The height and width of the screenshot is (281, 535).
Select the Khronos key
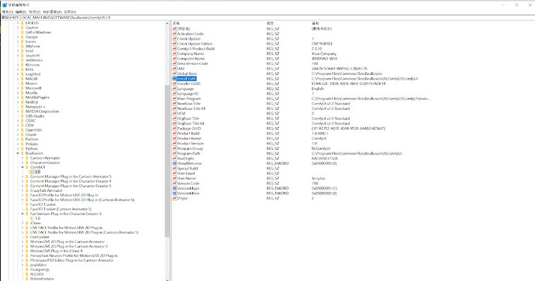tap(33, 65)
